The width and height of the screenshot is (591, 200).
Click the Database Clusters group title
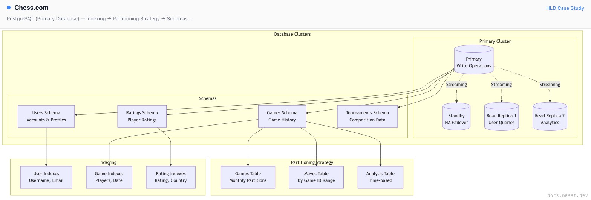[292, 34]
